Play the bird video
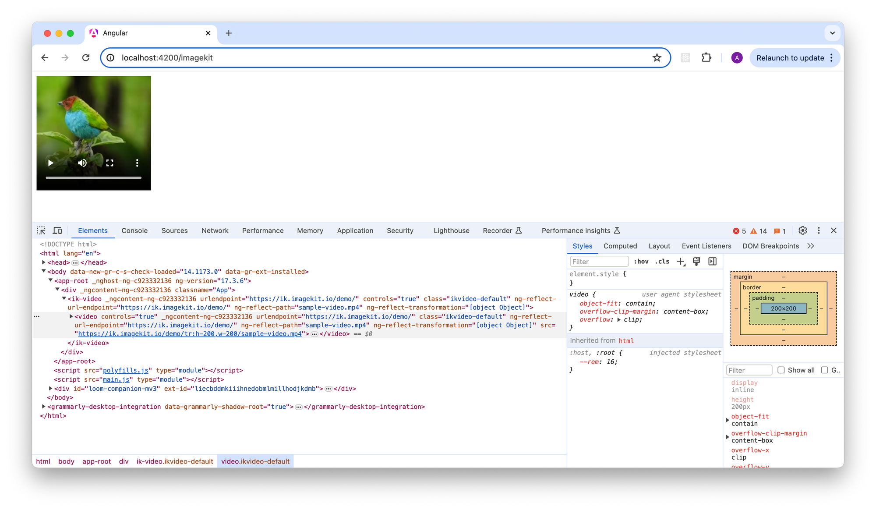Image resolution: width=876 pixels, height=510 pixels. pyautogui.click(x=50, y=163)
